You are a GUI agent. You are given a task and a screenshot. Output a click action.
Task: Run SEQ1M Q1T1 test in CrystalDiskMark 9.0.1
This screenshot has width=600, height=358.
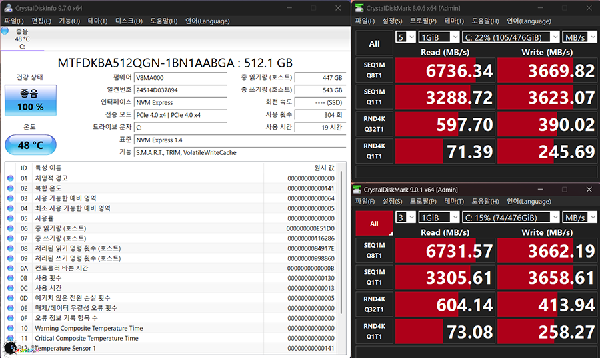[374, 277]
